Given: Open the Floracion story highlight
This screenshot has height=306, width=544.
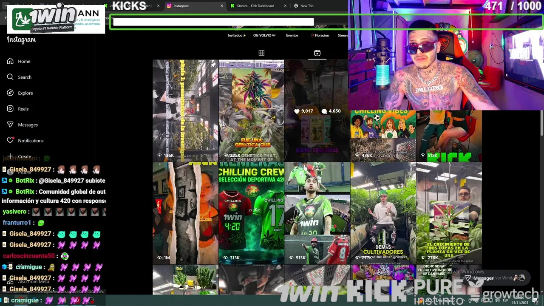Looking at the screenshot, I should pyautogui.click(x=320, y=35).
